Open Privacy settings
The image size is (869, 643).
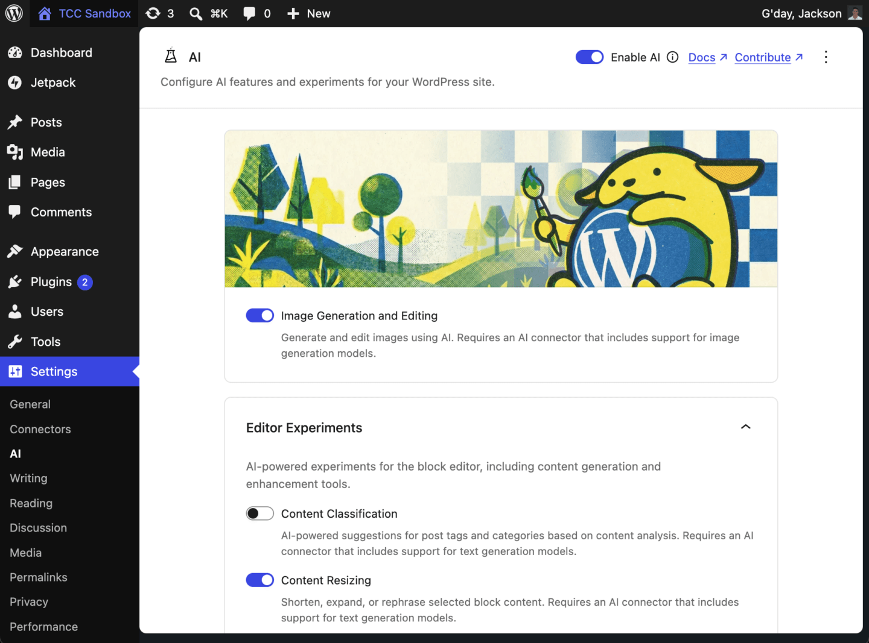point(29,602)
